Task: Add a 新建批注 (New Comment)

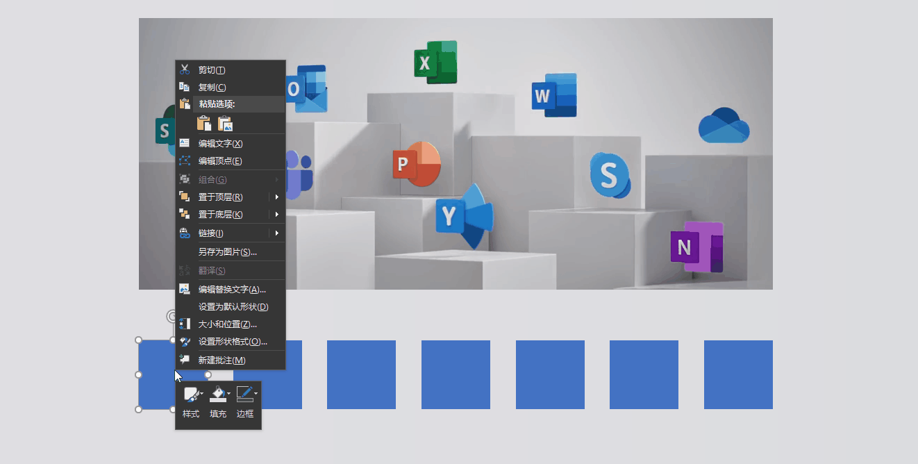Action: point(230,360)
